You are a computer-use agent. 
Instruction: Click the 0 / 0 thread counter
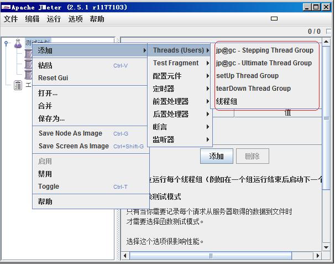(314, 32)
